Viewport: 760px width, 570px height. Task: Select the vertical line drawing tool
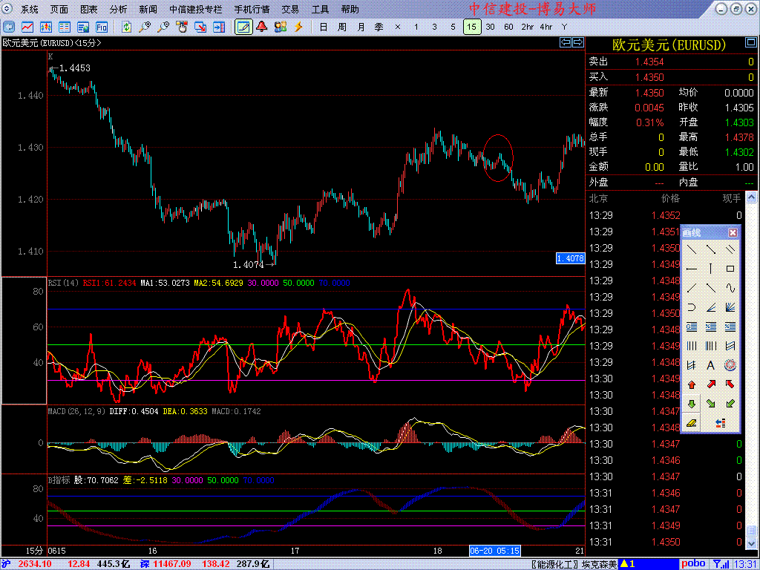point(711,269)
